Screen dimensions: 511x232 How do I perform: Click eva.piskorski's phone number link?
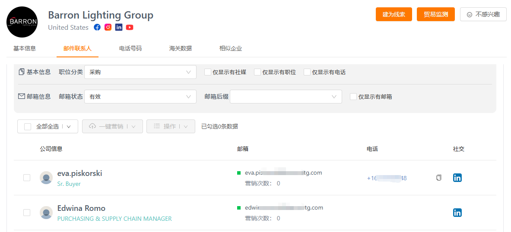coord(387,178)
